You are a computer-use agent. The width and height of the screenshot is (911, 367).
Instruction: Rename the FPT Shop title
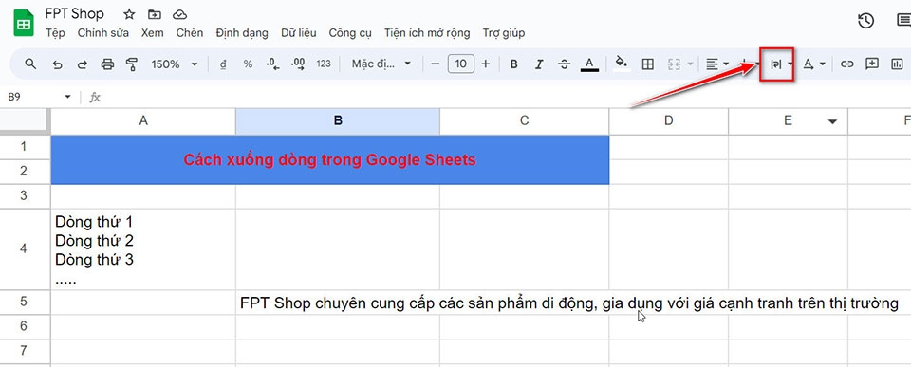click(x=74, y=14)
